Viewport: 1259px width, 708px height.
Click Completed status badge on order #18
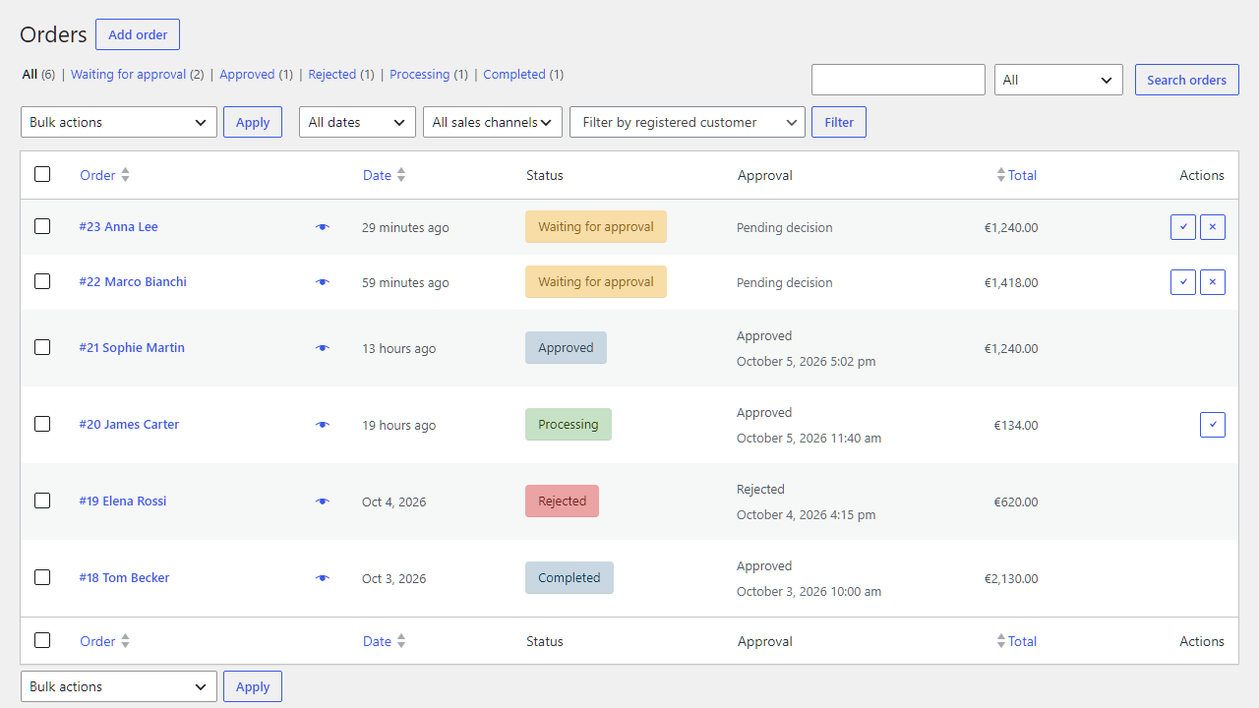570,577
